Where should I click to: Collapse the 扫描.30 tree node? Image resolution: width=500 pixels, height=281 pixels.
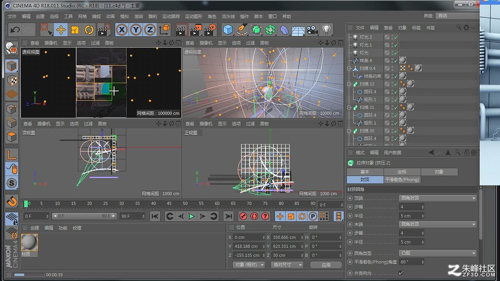pos(350,131)
